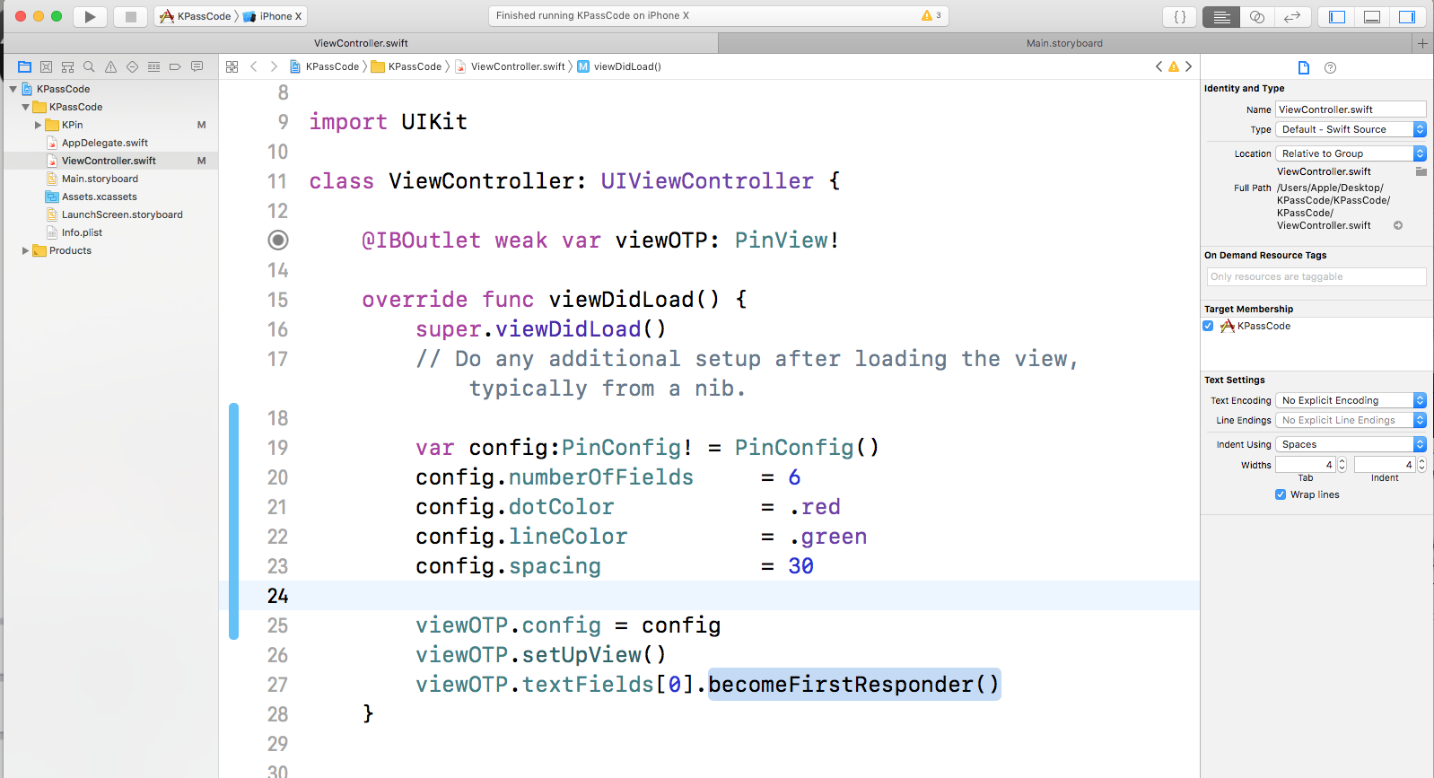Run the project with the Play button
Screen dimensions: 1434x778
(x=90, y=16)
